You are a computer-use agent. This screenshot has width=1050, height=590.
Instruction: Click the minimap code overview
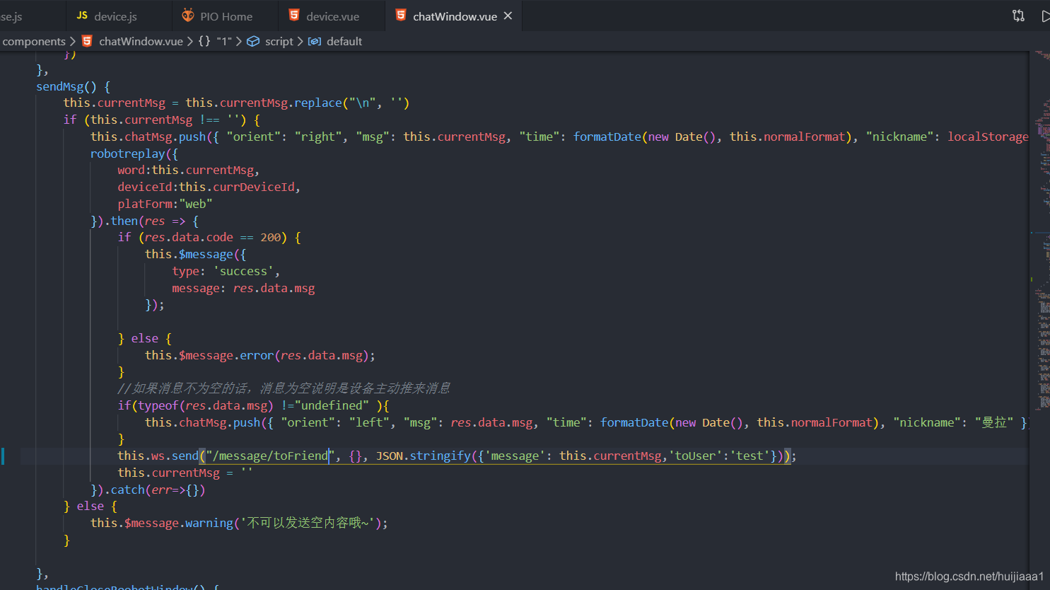[1039, 233]
